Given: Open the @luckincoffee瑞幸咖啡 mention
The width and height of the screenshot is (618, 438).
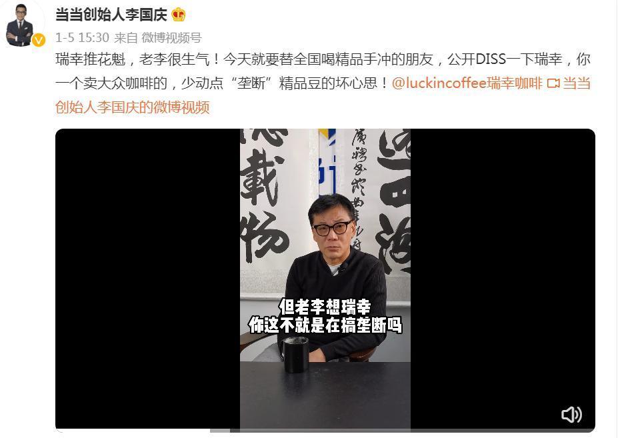Looking at the screenshot, I should coord(467,83).
